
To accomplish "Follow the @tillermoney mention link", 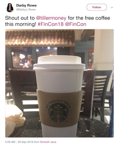I will [x=51, y=18].
